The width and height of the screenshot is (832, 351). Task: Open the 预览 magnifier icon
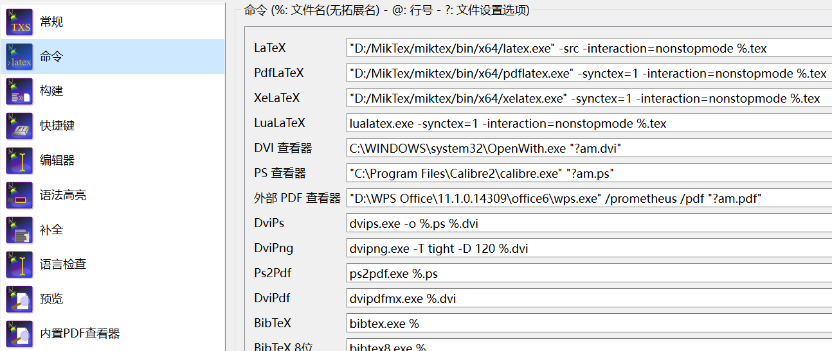[19, 299]
